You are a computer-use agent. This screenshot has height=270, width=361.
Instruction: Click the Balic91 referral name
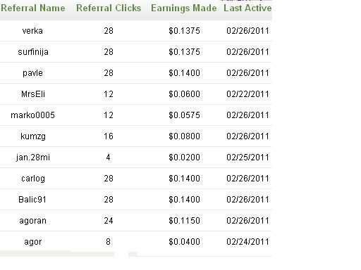click(32, 200)
